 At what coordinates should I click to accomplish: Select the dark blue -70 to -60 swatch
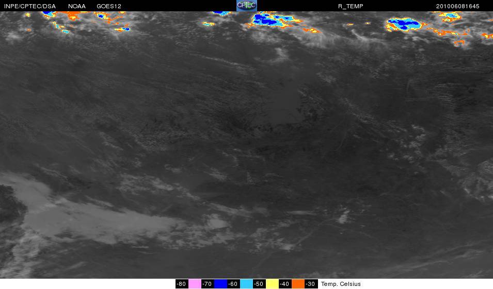[220, 284]
